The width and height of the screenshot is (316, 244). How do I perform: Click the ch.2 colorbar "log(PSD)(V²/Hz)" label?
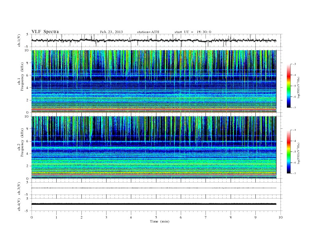[299, 153]
